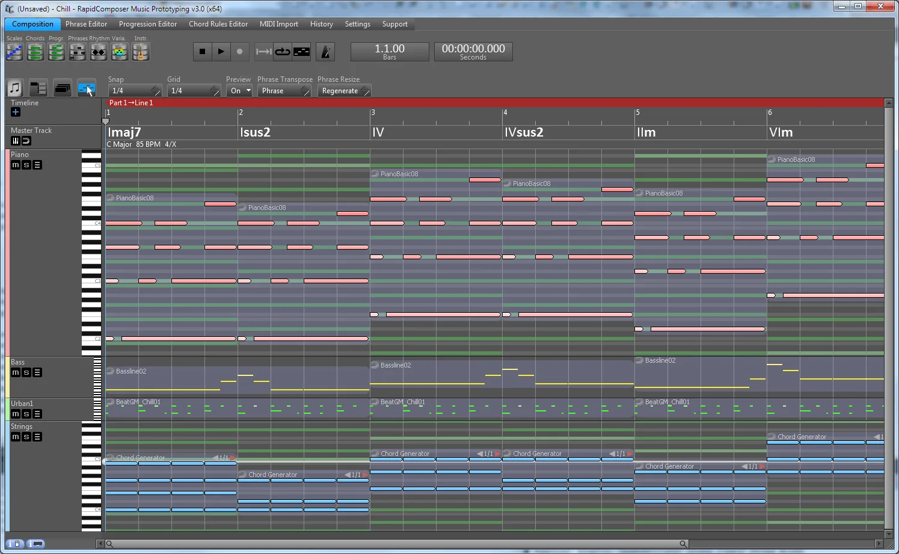Viewport: 899px width, 554px height.
Task: Open the Rhythm browser icon
Action: click(x=99, y=52)
